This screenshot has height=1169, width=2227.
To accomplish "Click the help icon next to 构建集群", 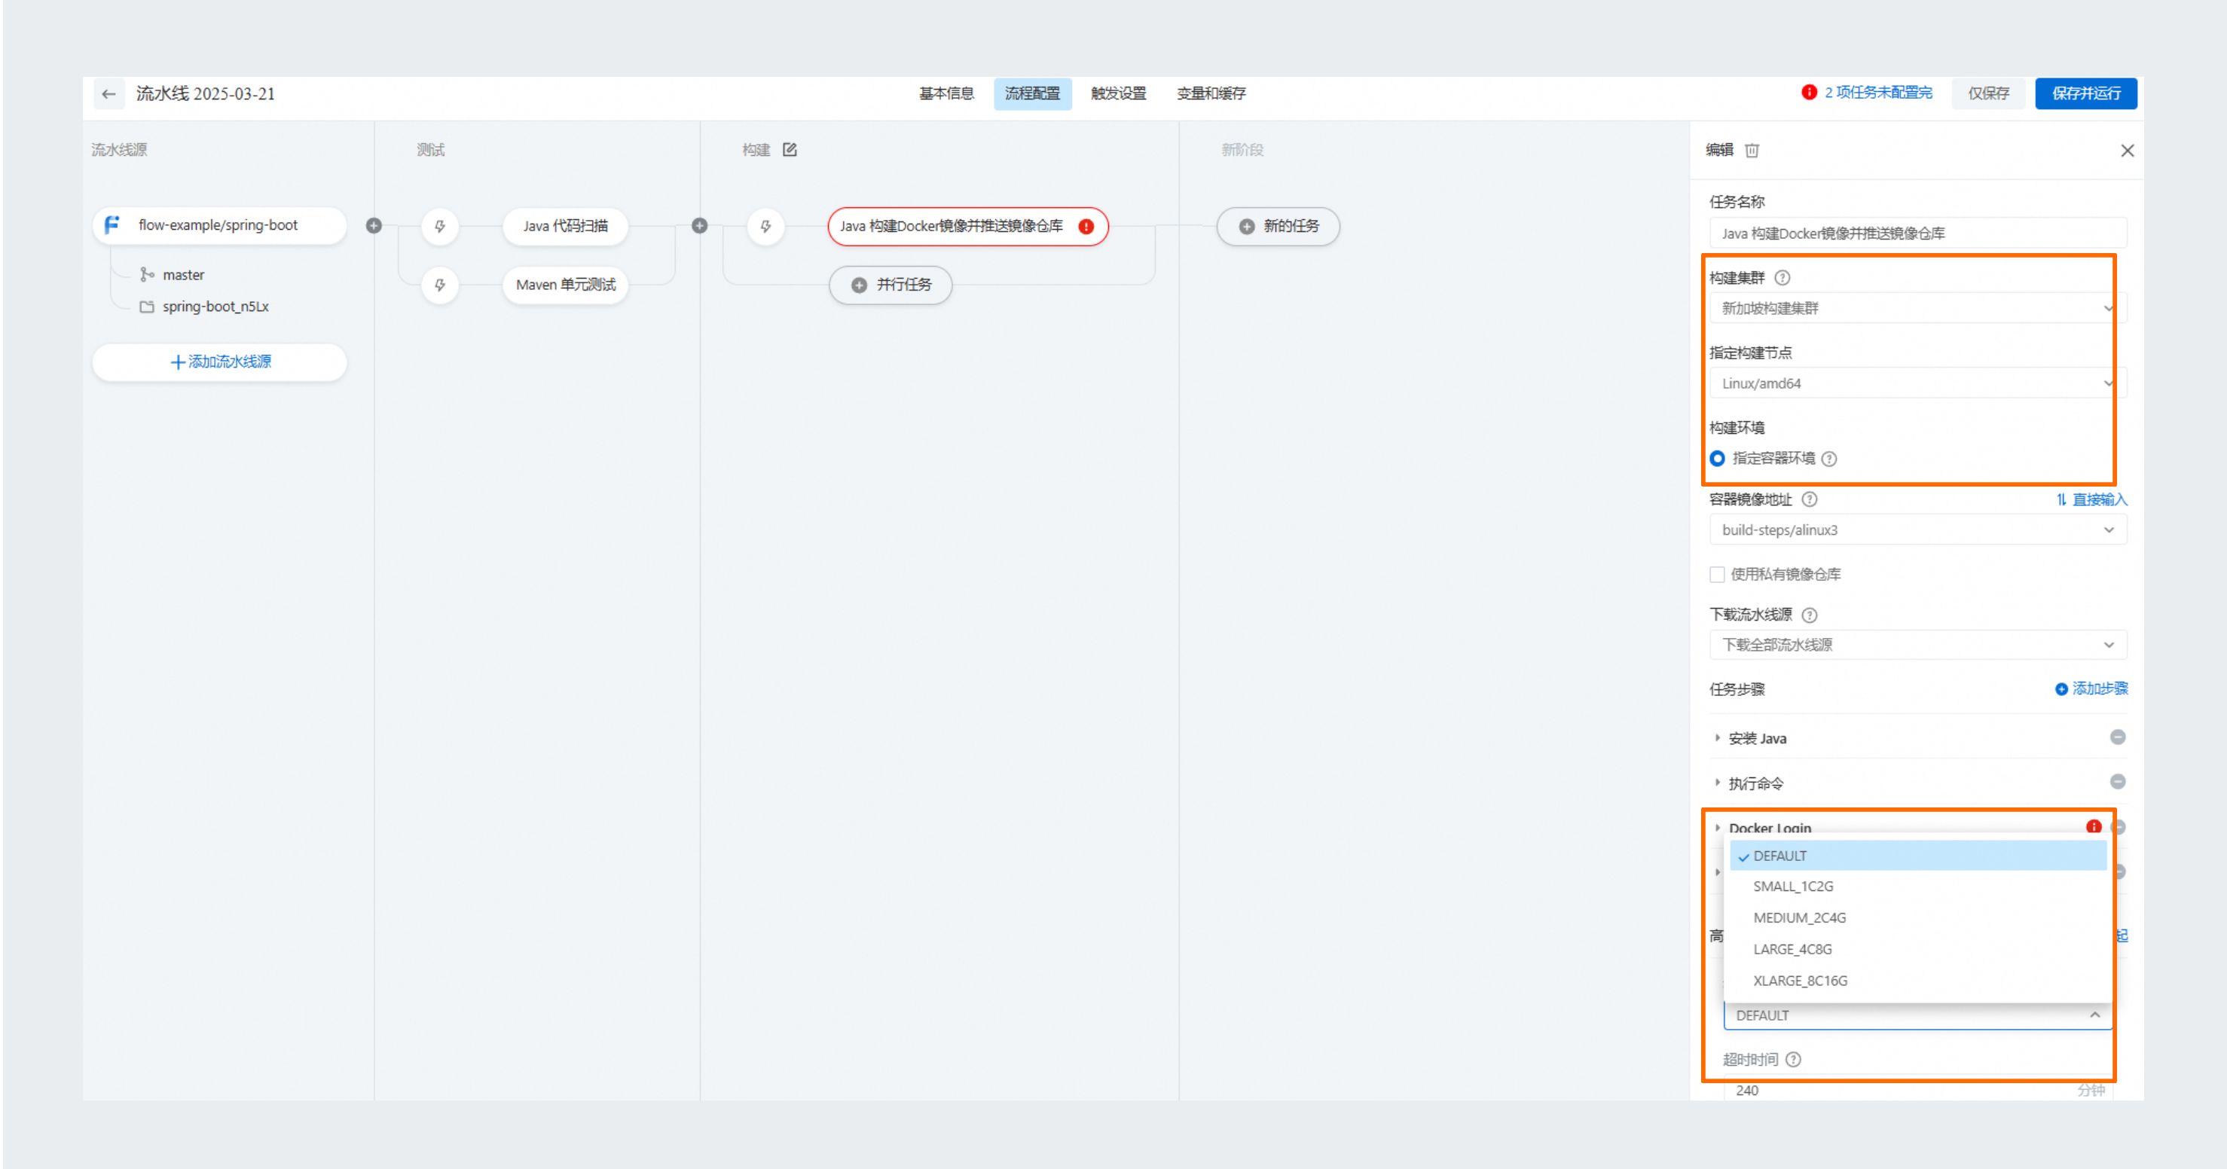I will click(x=1782, y=277).
